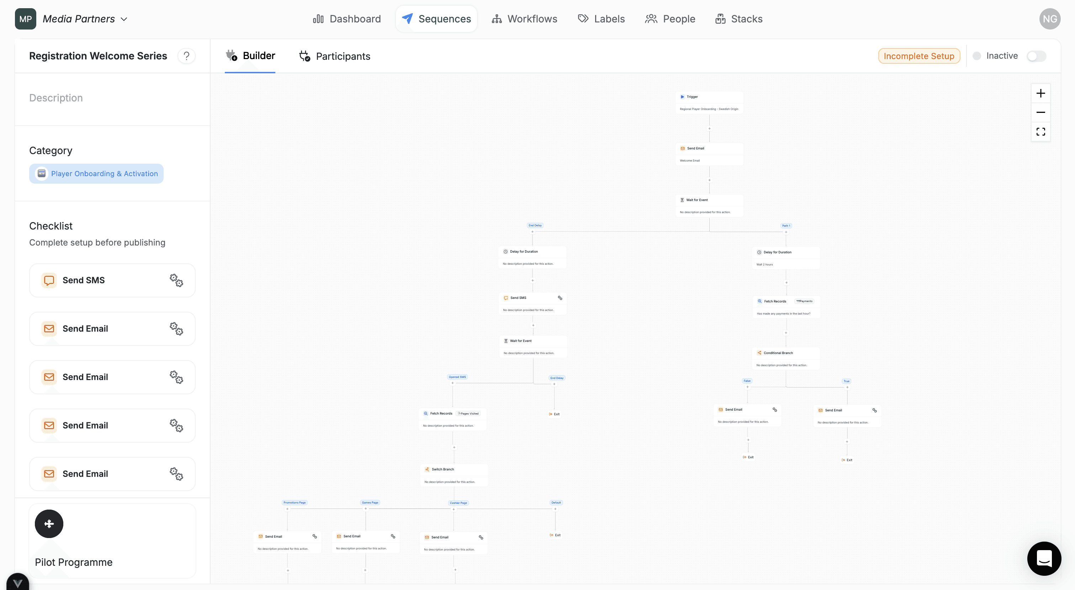Image resolution: width=1075 pixels, height=590 pixels.
Task: Open the Player Onboarding & Activation category
Action: pos(96,174)
